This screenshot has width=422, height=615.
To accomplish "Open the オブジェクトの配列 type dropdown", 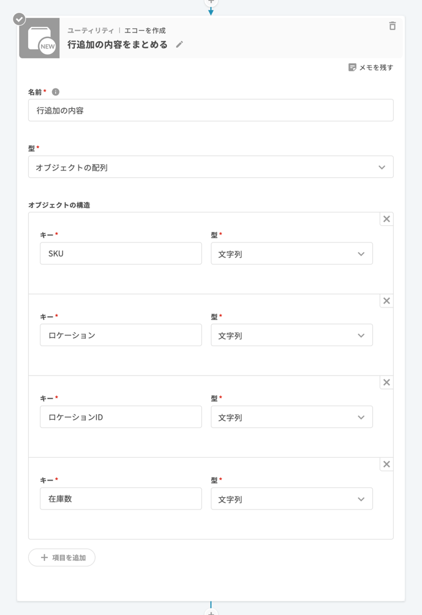I will click(210, 167).
